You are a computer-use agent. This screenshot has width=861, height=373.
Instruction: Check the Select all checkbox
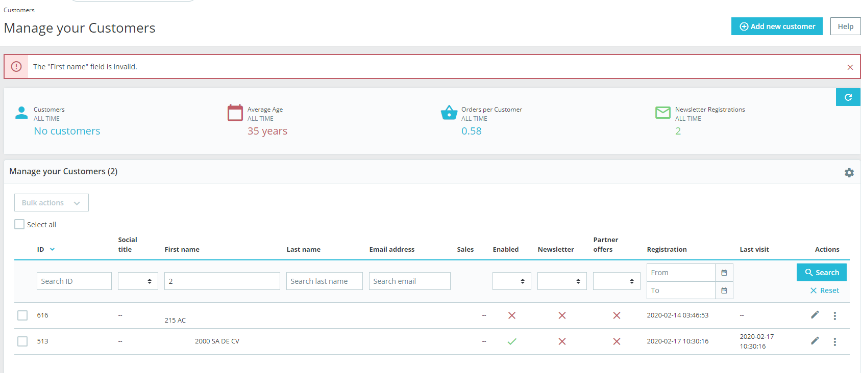(19, 224)
